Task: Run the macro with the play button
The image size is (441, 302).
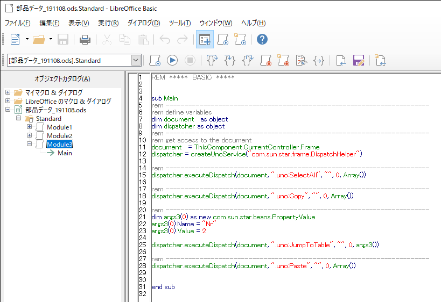Action: click(x=172, y=60)
